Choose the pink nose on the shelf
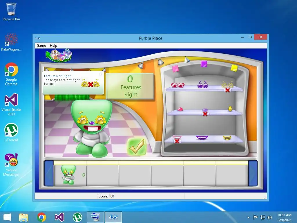Screen dimensions: 297x223 (180, 109)
